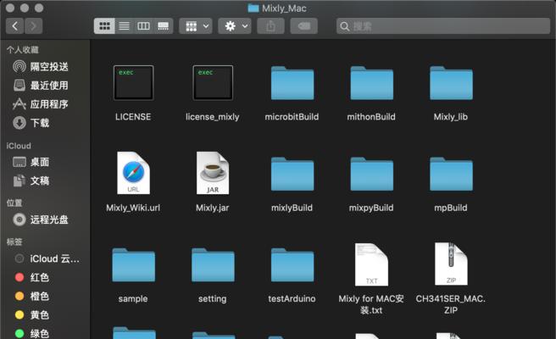
Task: Filter by the green 绿色 tag
Action: click(32, 333)
